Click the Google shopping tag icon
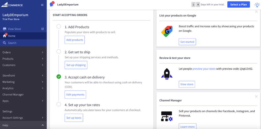Image resolution: width=261 pixels, height=129 pixels. point(167,32)
